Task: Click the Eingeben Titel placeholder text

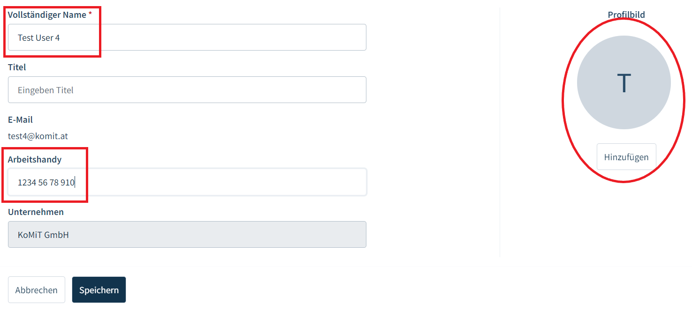Action: (46, 90)
